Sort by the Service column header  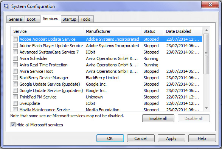[47, 31]
